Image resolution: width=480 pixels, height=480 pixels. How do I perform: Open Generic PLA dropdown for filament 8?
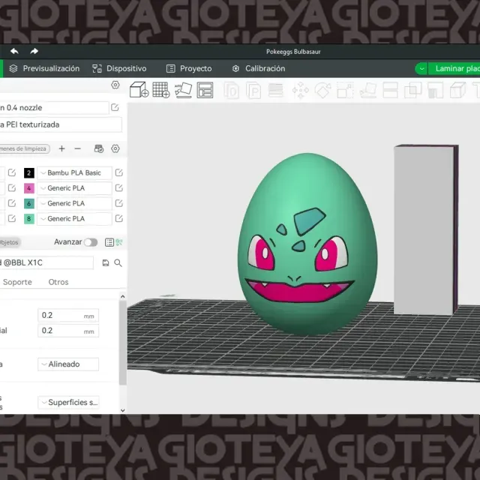click(74, 219)
